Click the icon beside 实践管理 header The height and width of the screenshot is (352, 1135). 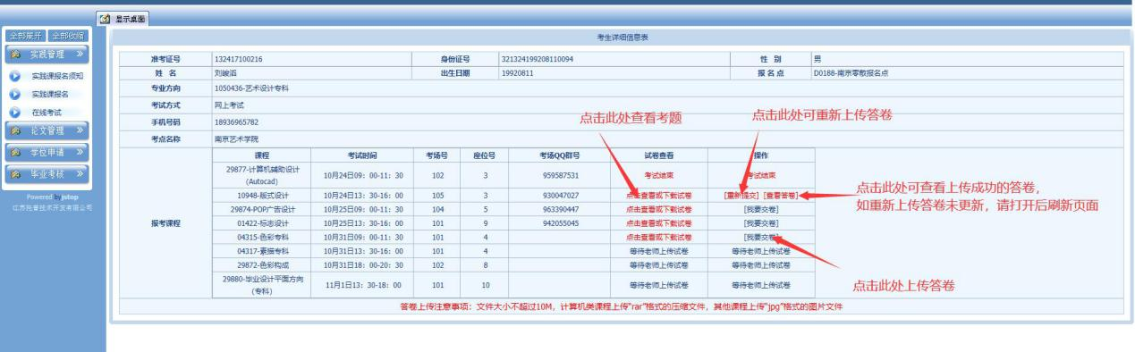[x=15, y=54]
